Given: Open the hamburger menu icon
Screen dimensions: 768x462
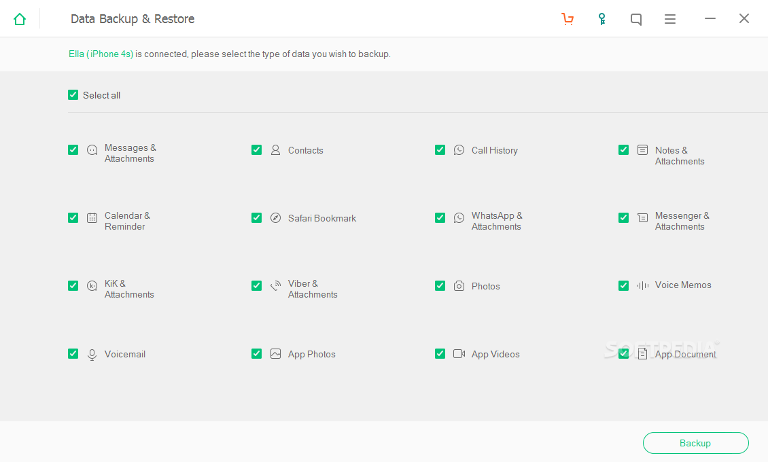Looking at the screenshot, I should point(670,19).
